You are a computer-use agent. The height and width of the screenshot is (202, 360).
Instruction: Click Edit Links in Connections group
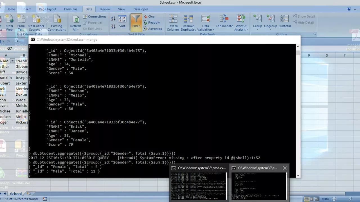click(92, 29)
